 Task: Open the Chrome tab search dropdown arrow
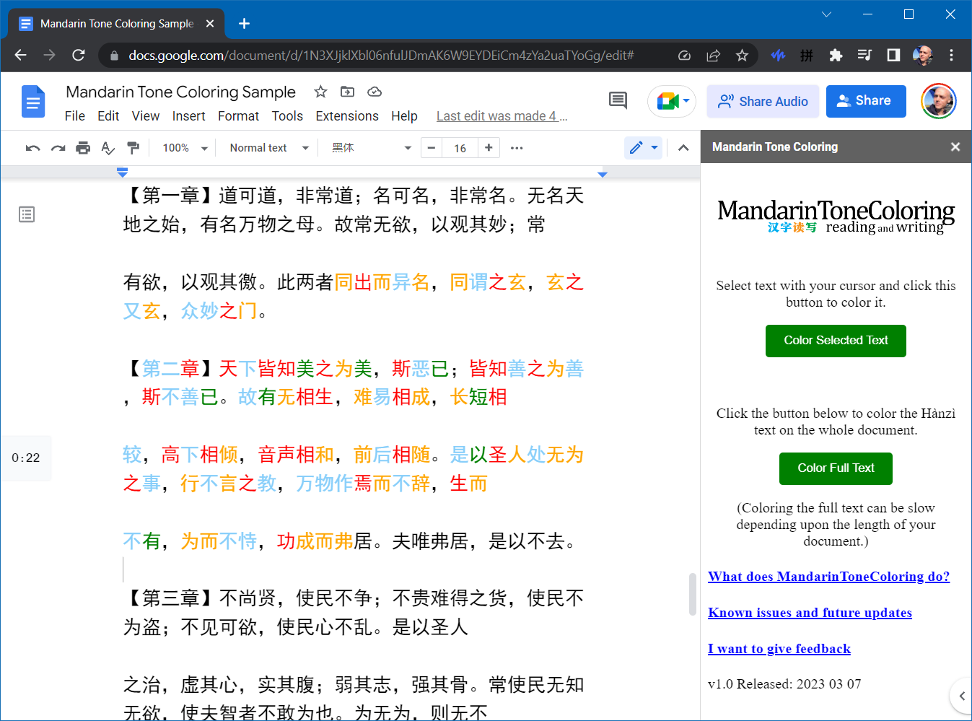click(x=827, y=14)
